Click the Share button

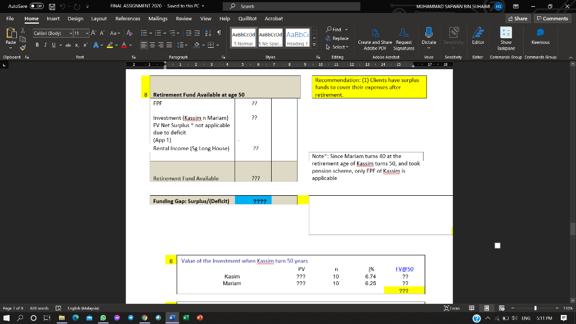(x=517, y=19)
